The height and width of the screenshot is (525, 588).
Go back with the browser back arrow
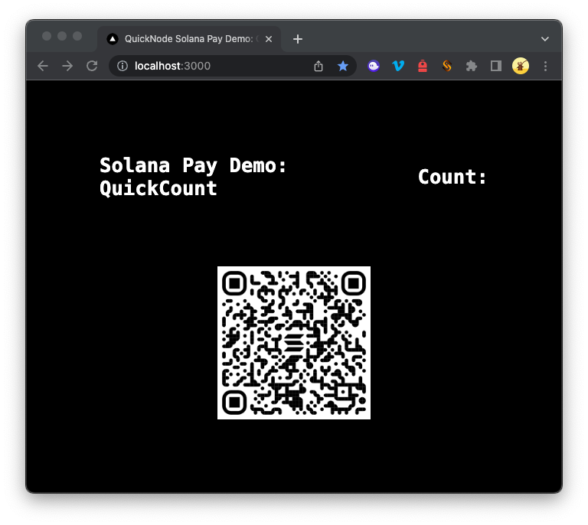coord(43,67)
